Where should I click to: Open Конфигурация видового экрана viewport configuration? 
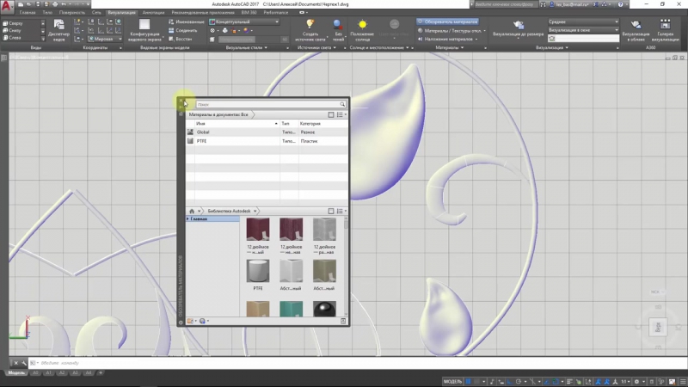point(144,30)
